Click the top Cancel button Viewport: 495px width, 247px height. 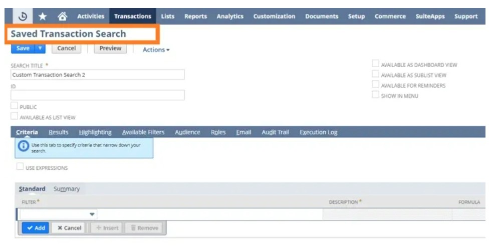point(66,48)
